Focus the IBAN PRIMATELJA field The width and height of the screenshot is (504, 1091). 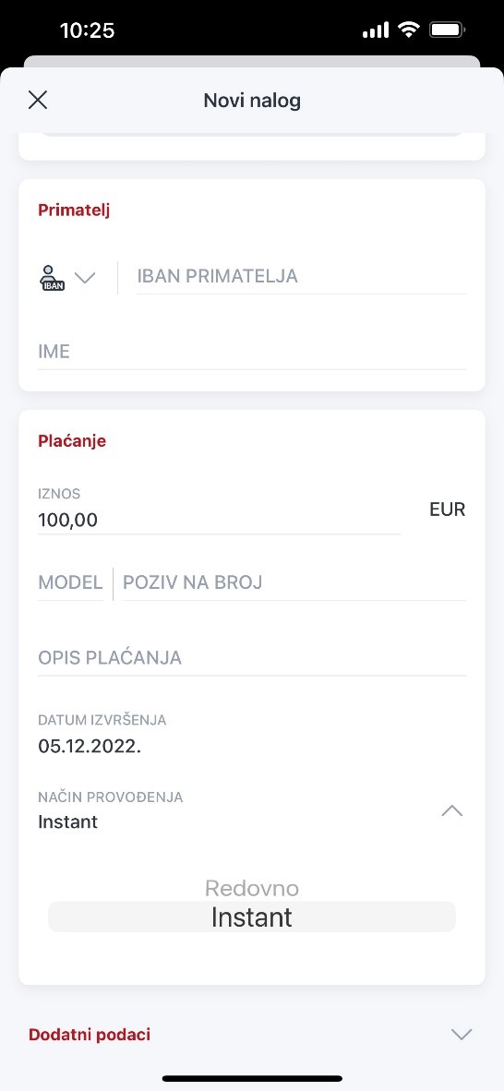click(x=301, y=276)
